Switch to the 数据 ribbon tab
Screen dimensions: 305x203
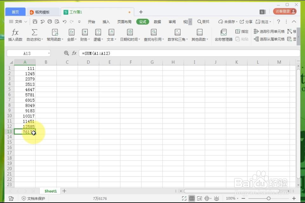pyautogui.click(x=157, y=22)
